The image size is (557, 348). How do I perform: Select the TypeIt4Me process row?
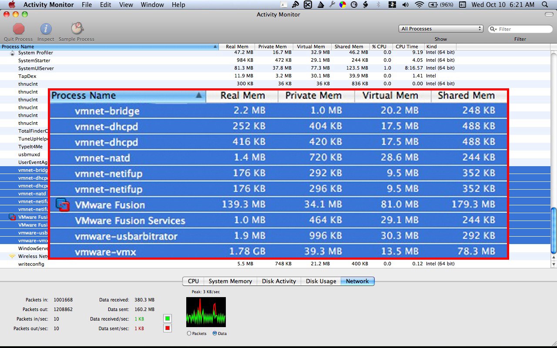pyautogui.click(x=30, y=147)
